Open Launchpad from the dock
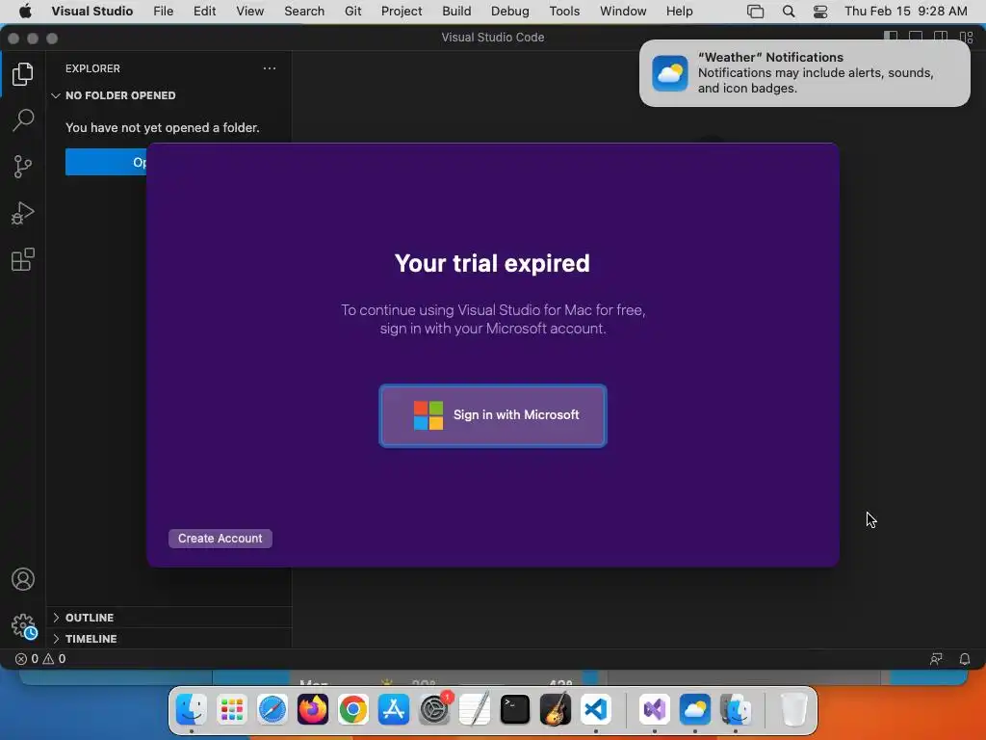This screenshot has height=740, width=986. tap(232, 709)
